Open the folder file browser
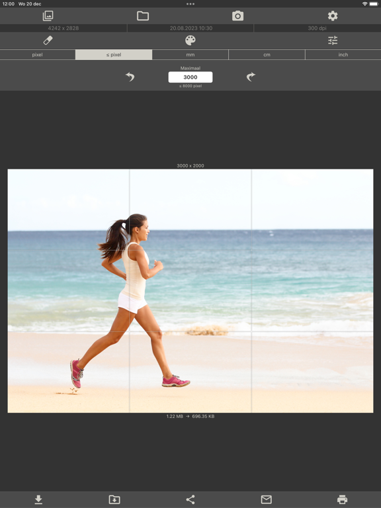 point(143,16)
